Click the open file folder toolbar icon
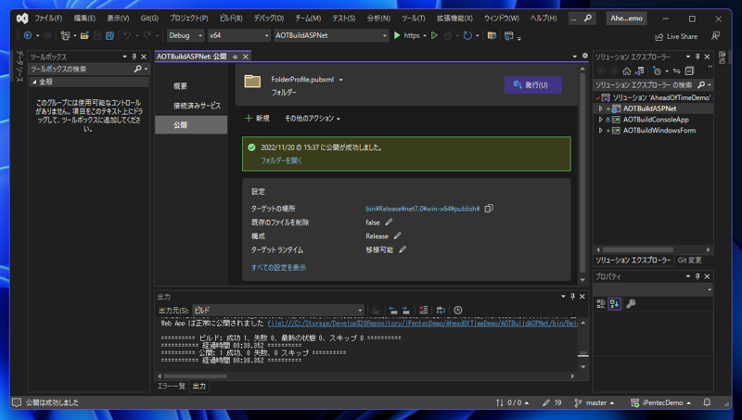The width and height of the screenshot is (742, 420). [84, 35]
